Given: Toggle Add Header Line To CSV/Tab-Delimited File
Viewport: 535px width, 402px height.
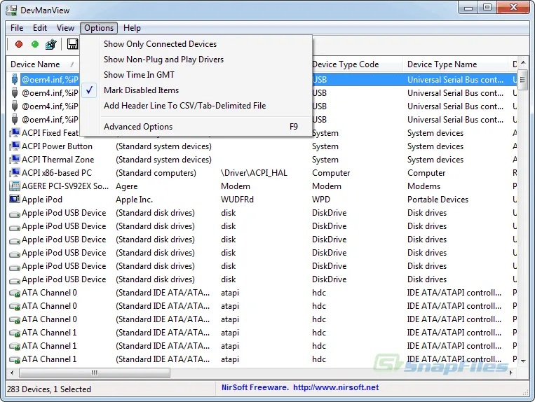Looking at the screenshot, I should 196,106.
